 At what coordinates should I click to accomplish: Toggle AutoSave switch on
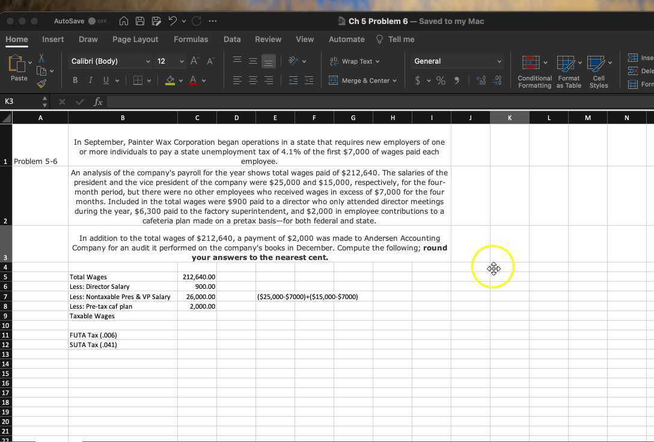92,21
